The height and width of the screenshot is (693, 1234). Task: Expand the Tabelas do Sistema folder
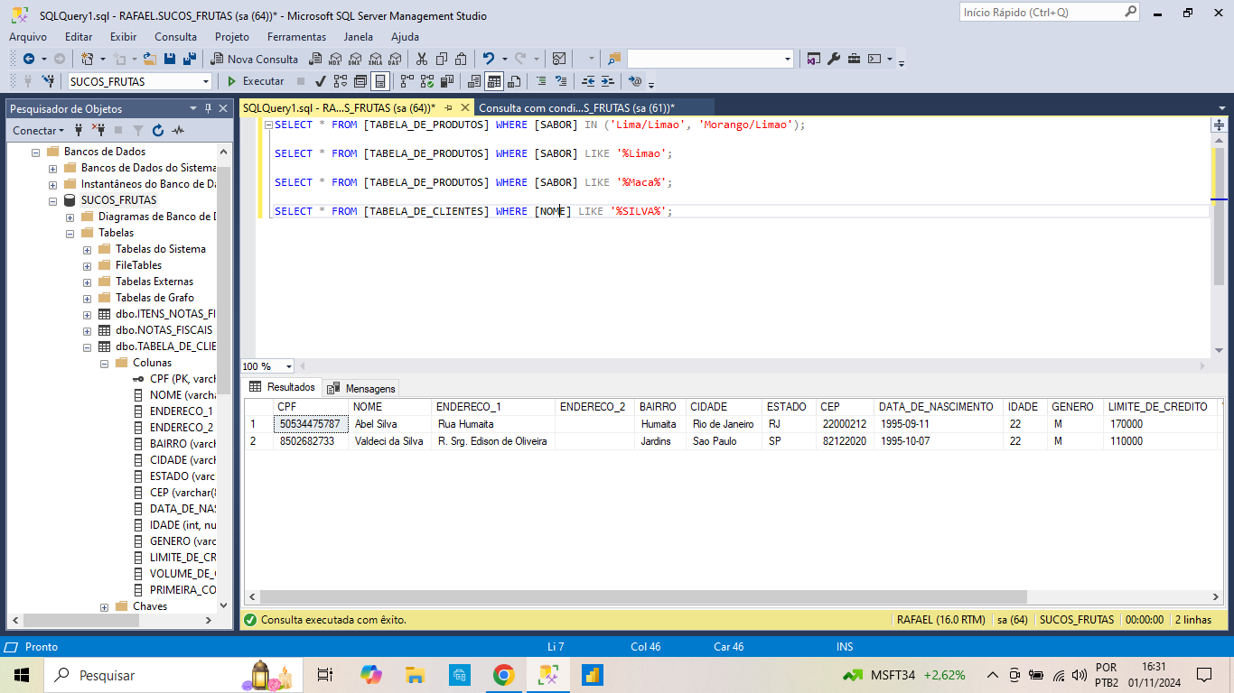88,249
